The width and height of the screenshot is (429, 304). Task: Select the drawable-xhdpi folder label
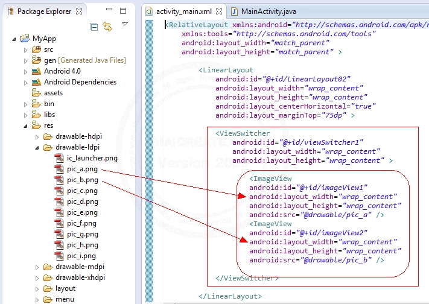pos(80,277)
